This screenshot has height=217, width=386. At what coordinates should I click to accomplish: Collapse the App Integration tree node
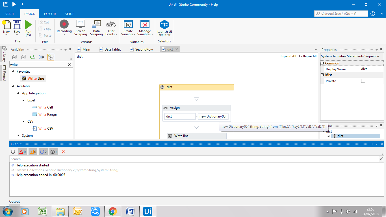pos(18,93)
